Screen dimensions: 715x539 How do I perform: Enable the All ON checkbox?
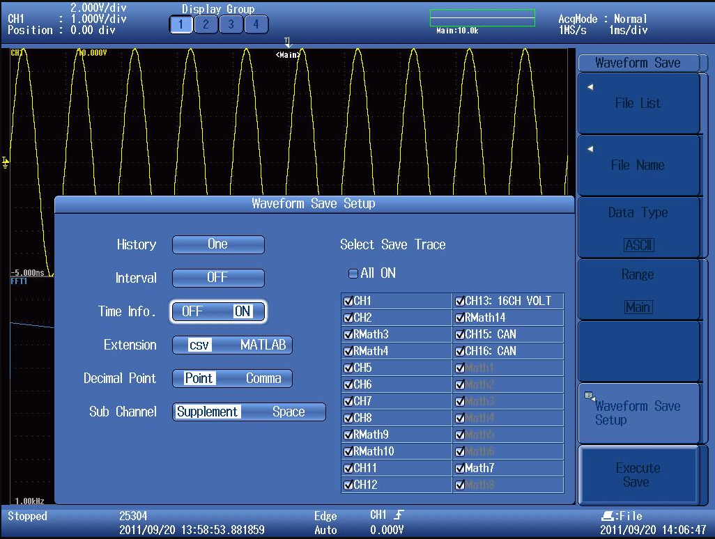353,274
